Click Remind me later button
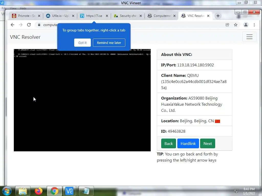Screen dimensions: 262x196 109,43
